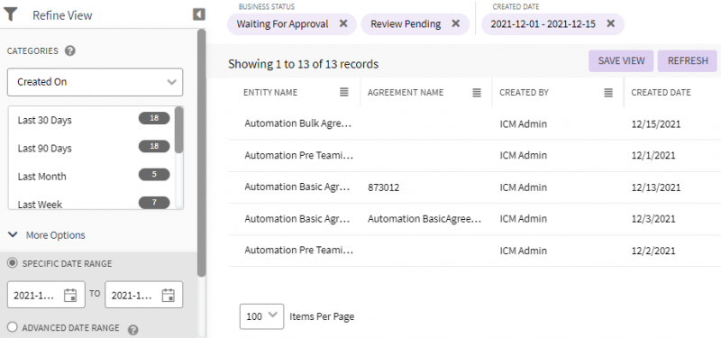Click the Automation Pre Teami… row dated 12/2/2021
The width and height of the screenshot is (721, 338).
[299, 251]
